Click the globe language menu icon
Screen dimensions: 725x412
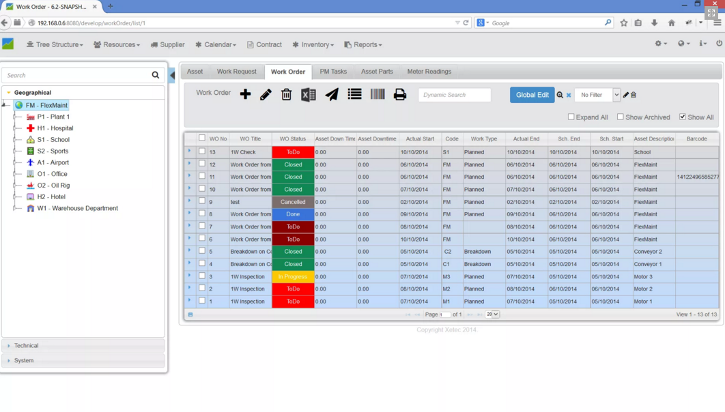(683, 44)
